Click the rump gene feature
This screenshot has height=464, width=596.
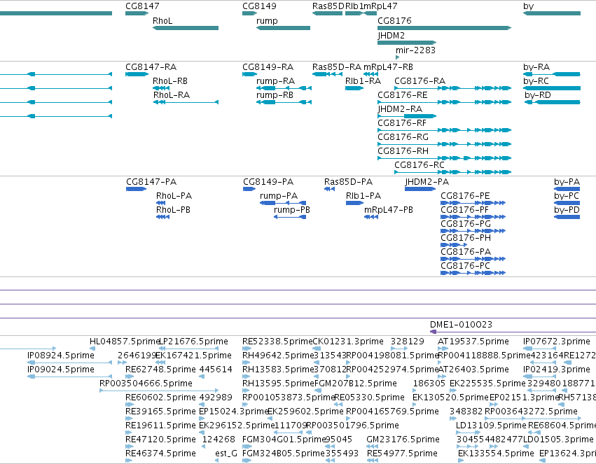coord(283,28)
